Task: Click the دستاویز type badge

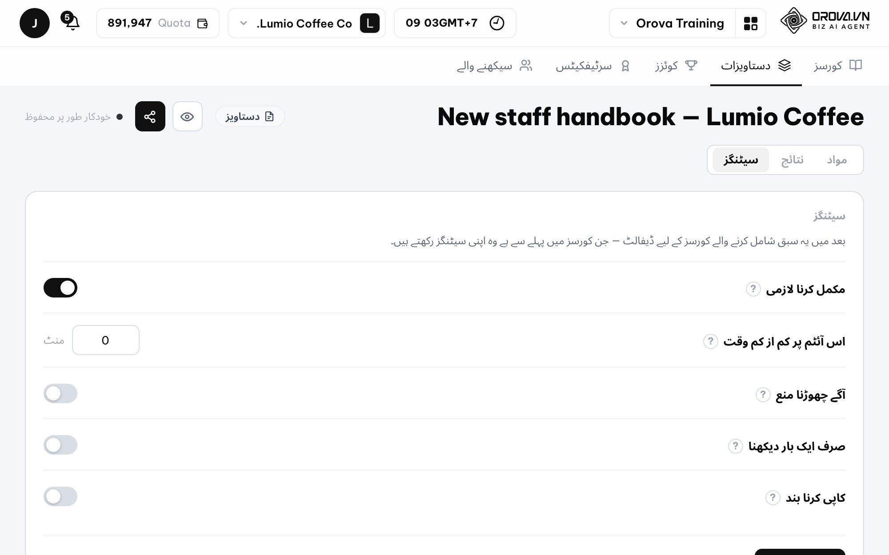Action: (250, 116)
